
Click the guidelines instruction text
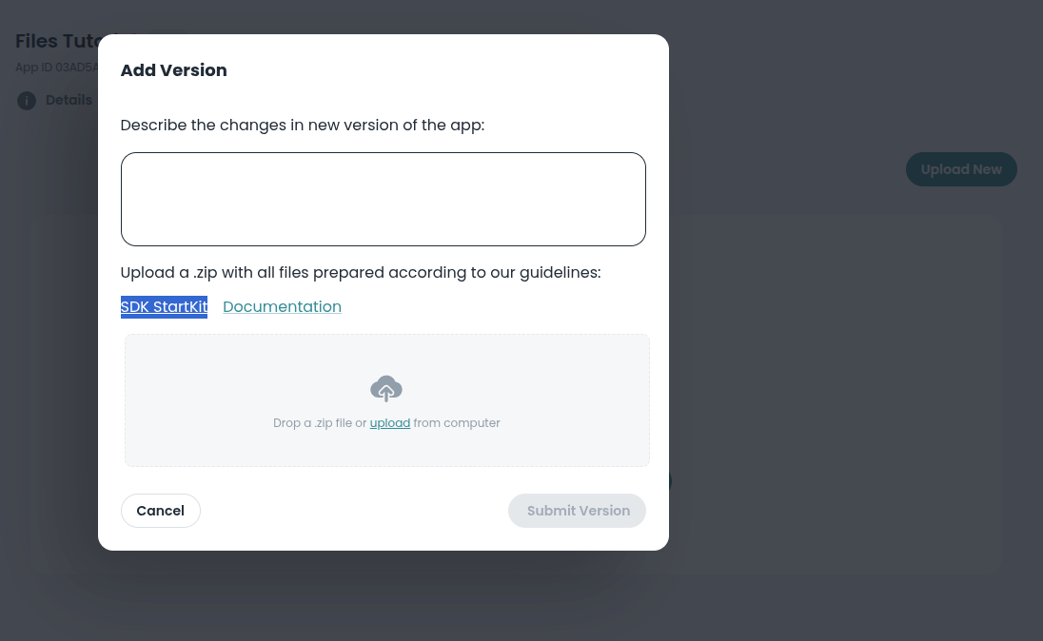pyautogui.click(x=360, y=272)
